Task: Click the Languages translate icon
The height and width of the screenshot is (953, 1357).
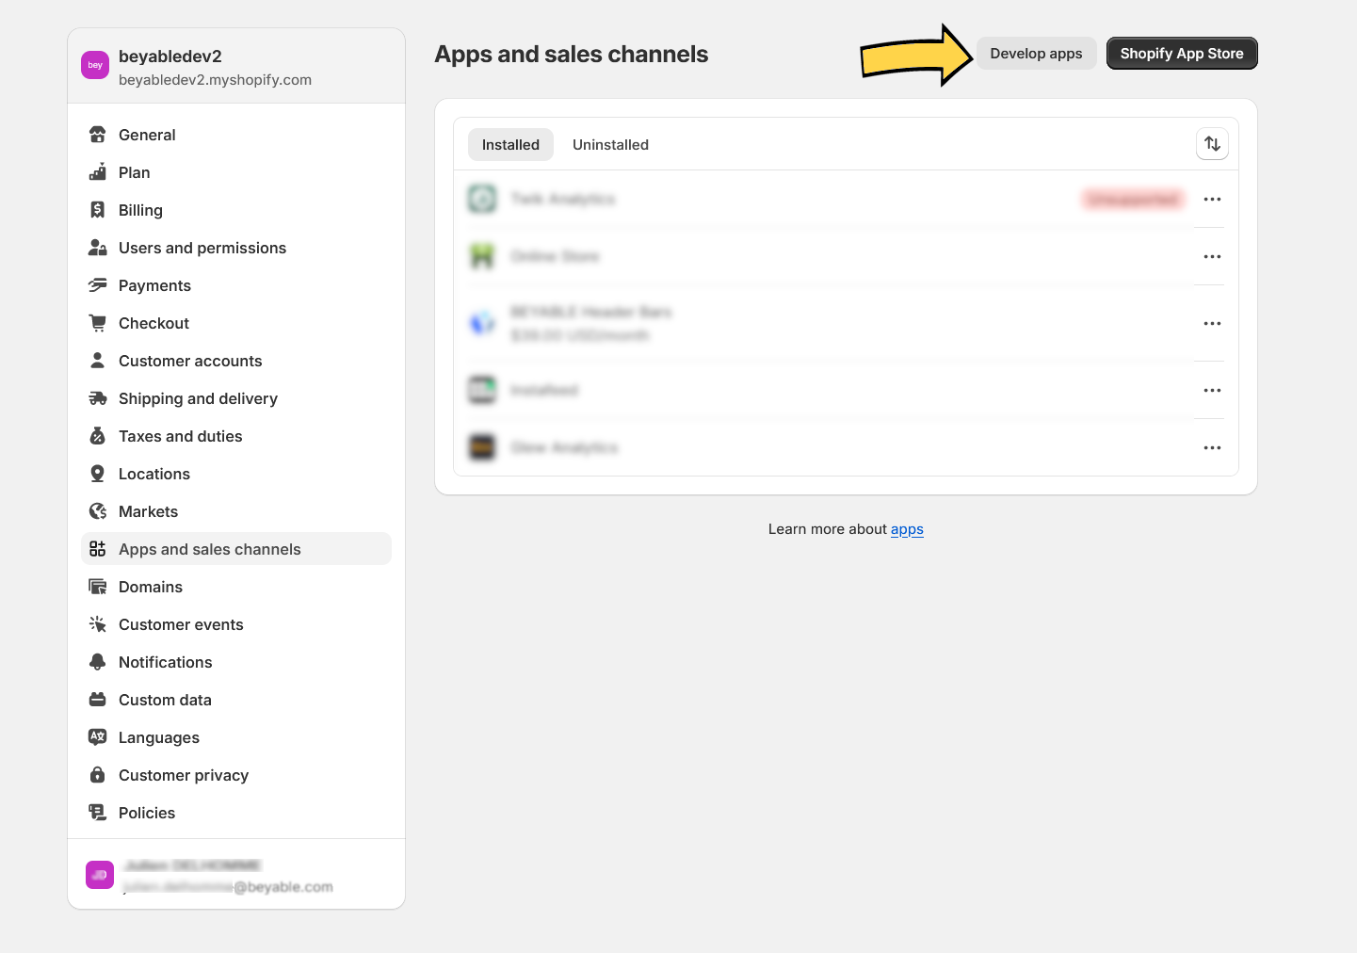Action: [x=97, y=737]
